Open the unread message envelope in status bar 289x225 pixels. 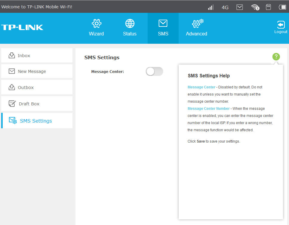click(x=239, y=7)
